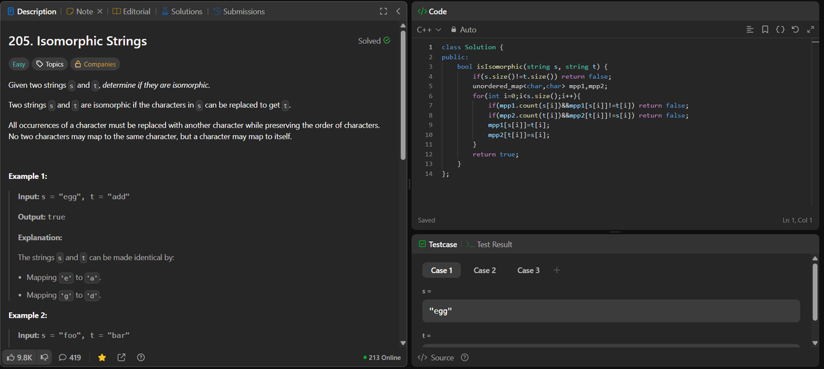Click the down arrow of description scrollbar
This screenshot has height=369, width=824.
click(x=404, y=343)
